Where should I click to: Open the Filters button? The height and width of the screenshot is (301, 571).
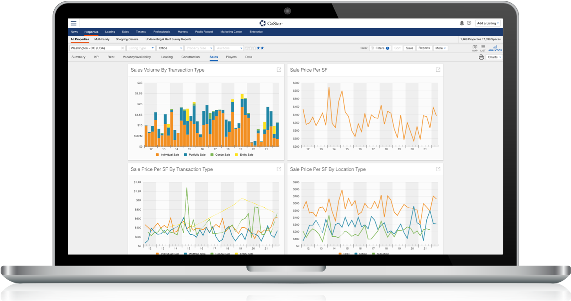[x=380, y=48]
